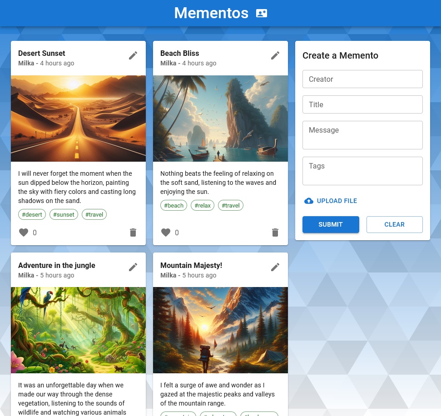Click pencil icon on Beach Bliss card

click(275, 55)
